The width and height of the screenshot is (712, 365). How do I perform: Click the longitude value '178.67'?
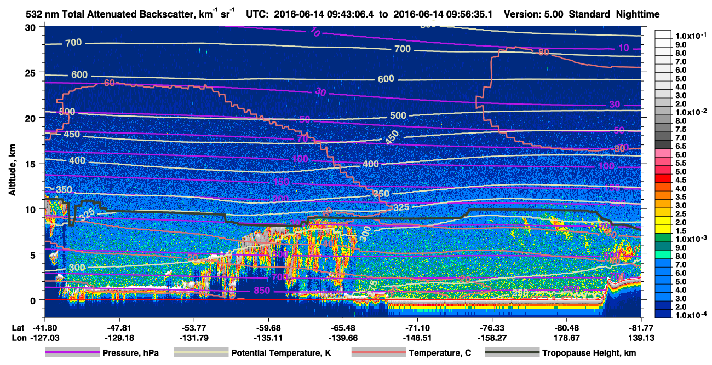click(x=567, y=338)
